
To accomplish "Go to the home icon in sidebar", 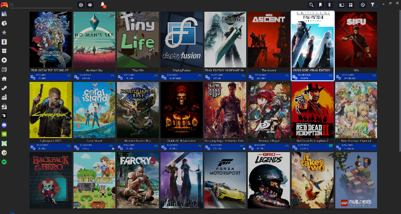I will tap(4, 79).
